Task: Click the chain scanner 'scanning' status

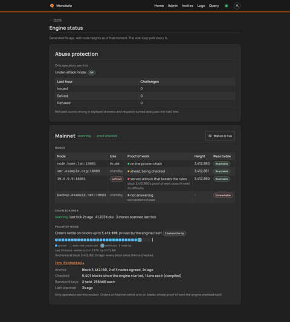Action: (x=61, y=217)
